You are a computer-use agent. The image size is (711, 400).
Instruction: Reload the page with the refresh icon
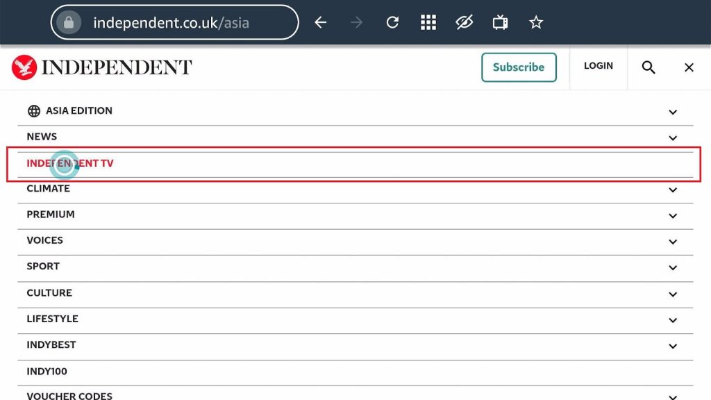point(392,22)
